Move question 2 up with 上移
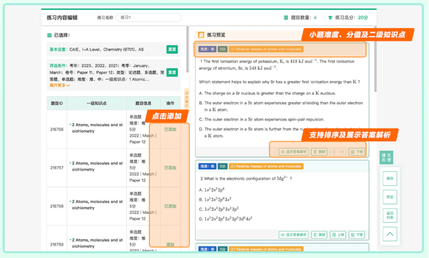 [338, 235]
